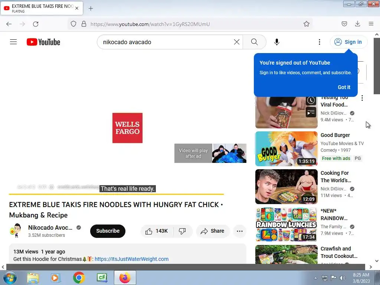Start voice search with microphone
Viewport: 380px width, 285px height.
[x=276, y=42]
